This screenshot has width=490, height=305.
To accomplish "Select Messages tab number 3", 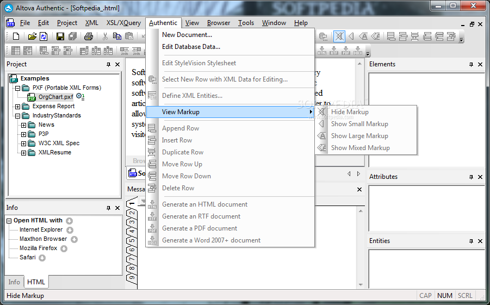I will (132, 223).
